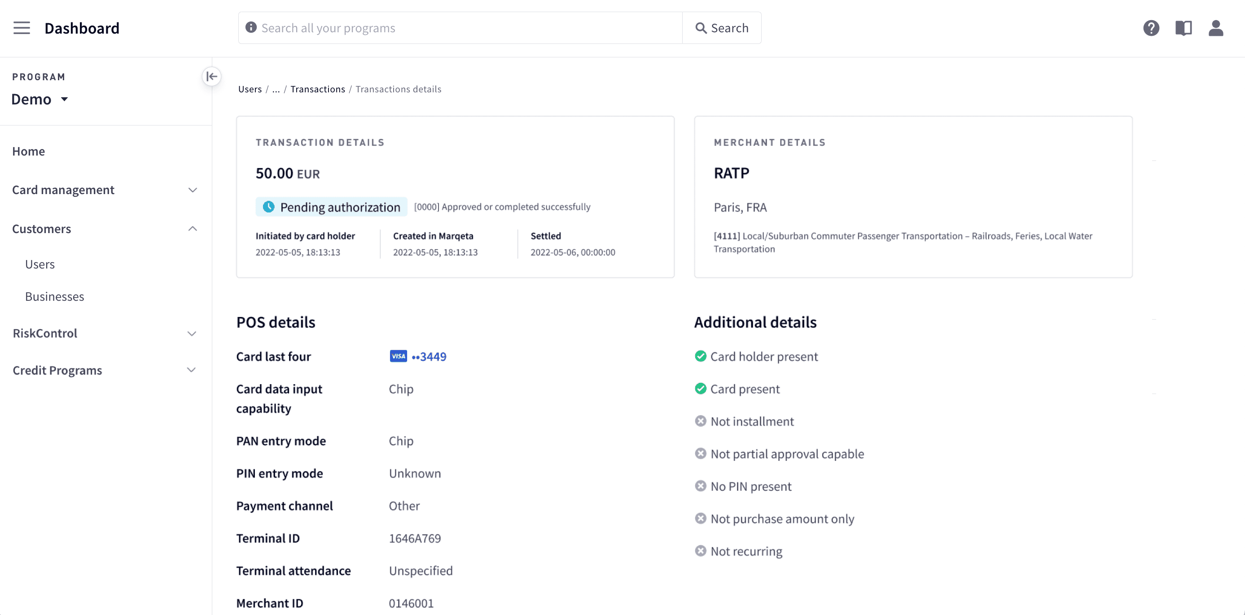Click the Card holder present checkmark
This screenshot has width=1245, height=615.
(x=701, y=356)
